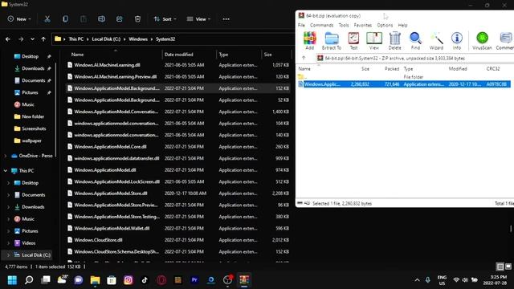
Task: Open Premiere Pro from the taskbar
Action: pos(194,280)
